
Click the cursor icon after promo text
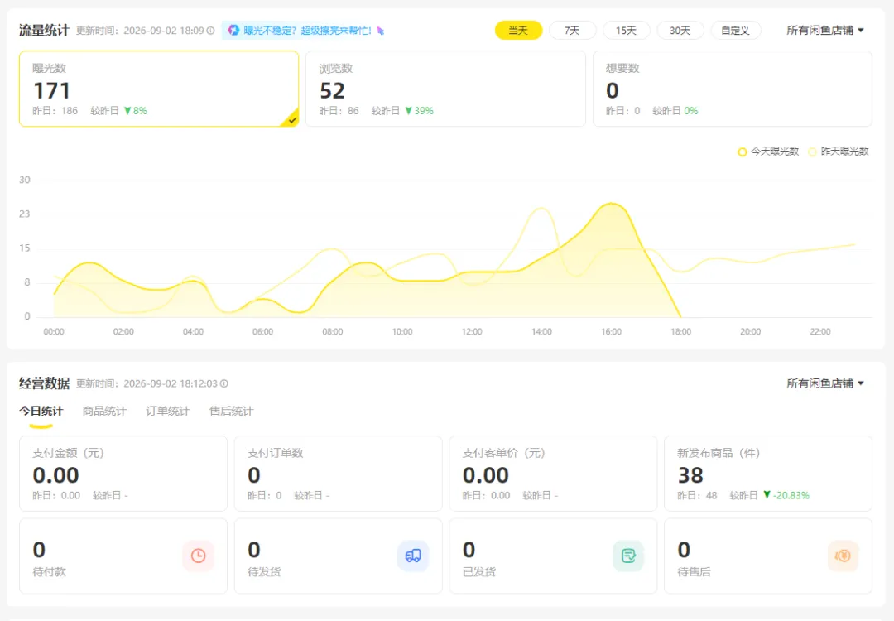[x=381, y=31]
